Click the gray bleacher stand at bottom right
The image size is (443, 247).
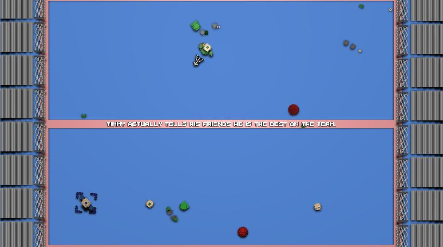(427, 235)
